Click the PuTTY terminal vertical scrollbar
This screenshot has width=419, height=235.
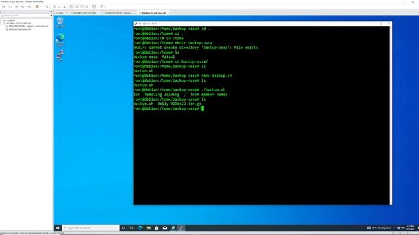(391, 116)
